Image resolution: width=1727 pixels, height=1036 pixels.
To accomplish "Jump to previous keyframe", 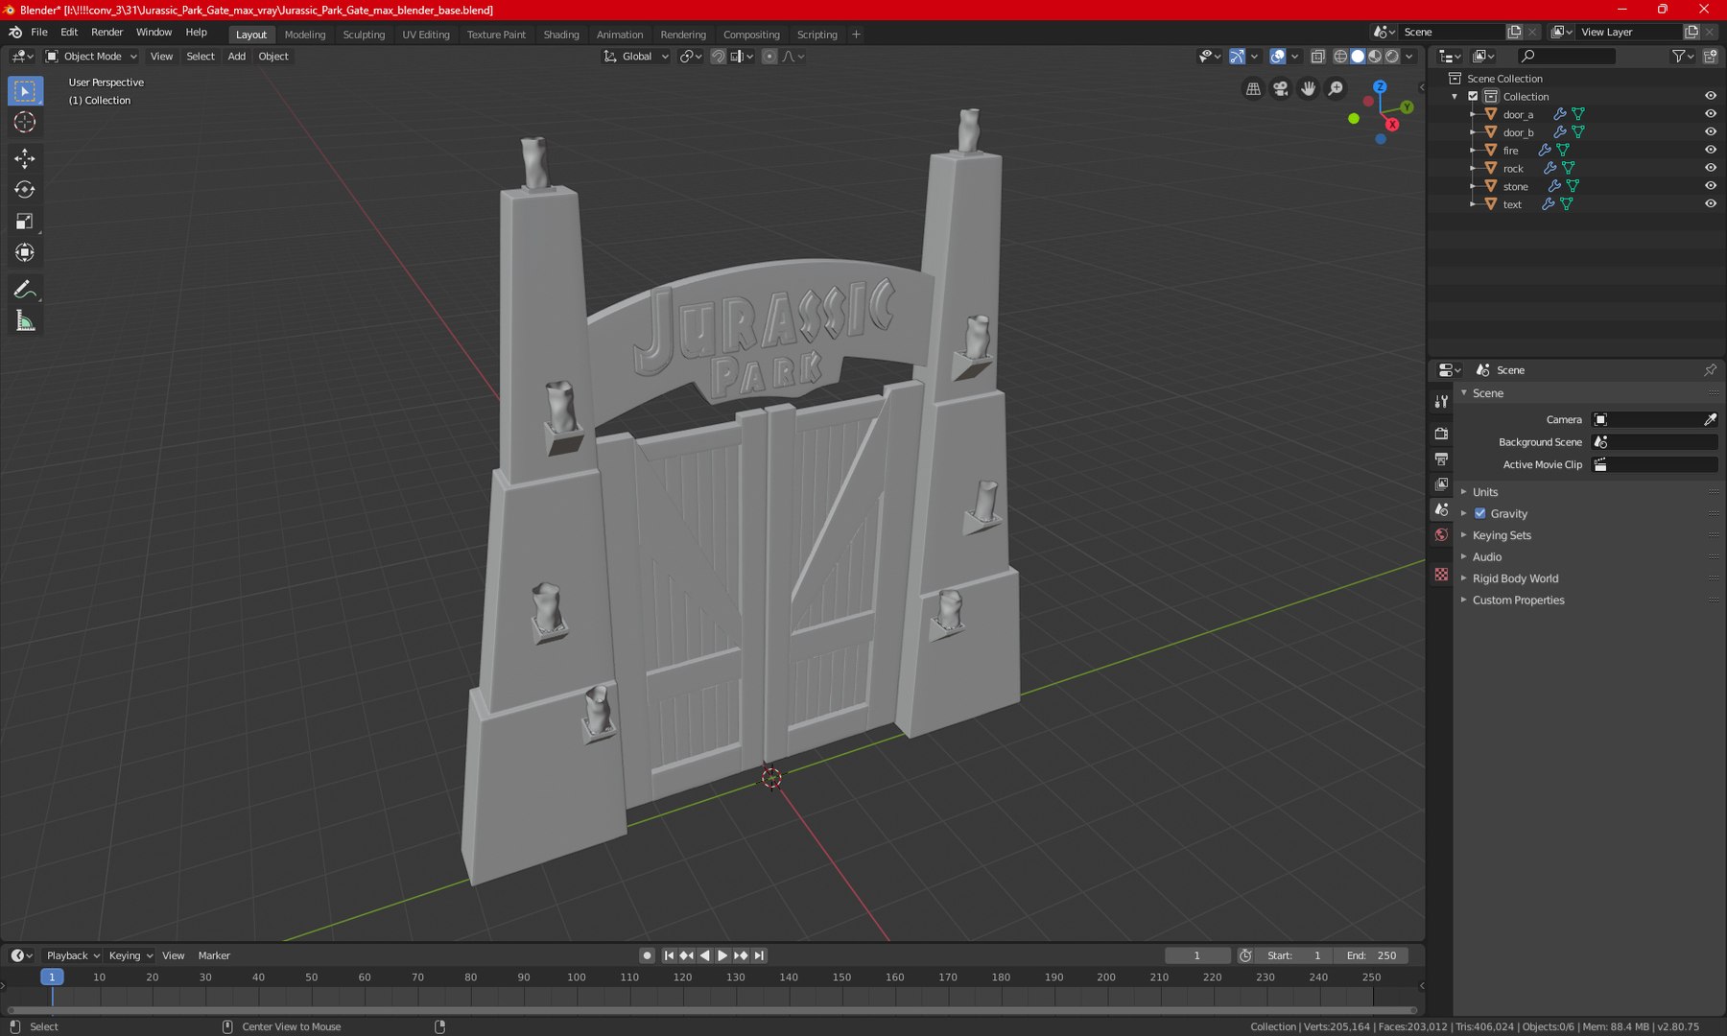I will click(x=686, y=955).
